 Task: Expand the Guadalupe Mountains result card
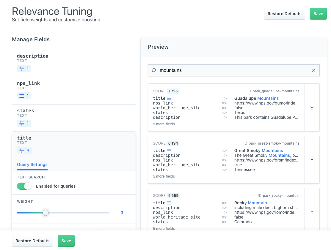point(312,107)
